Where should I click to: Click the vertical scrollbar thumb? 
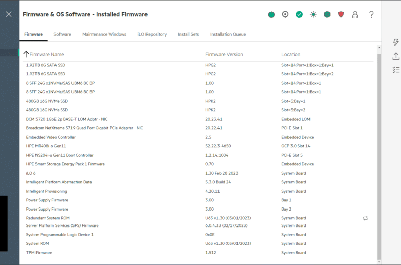click(379, 157)
